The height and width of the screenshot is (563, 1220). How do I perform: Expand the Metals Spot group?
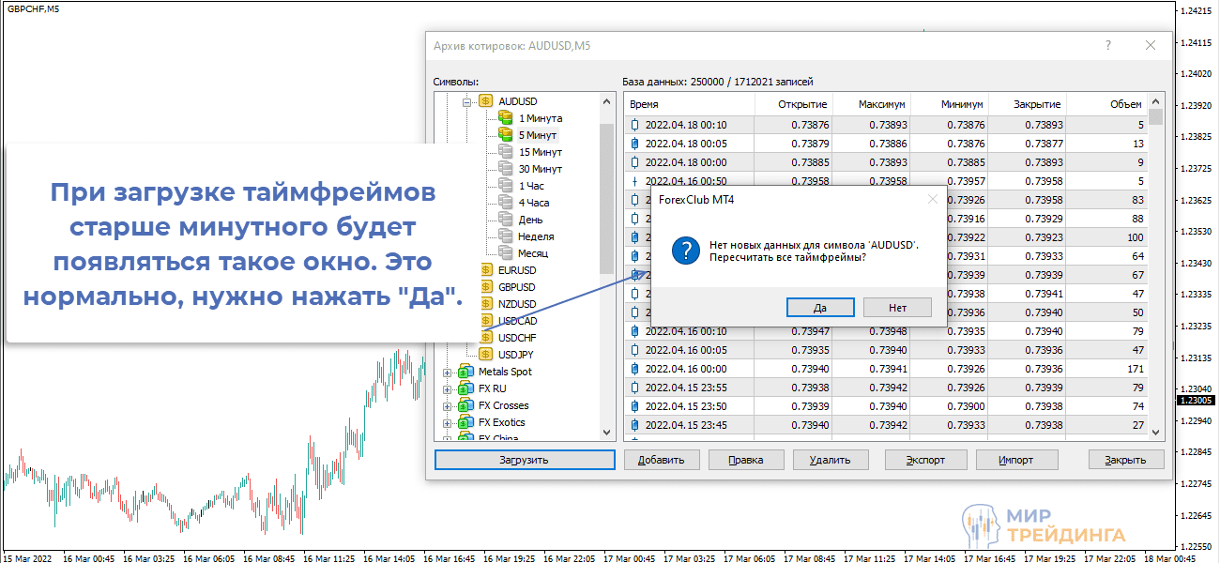(447, 373)
